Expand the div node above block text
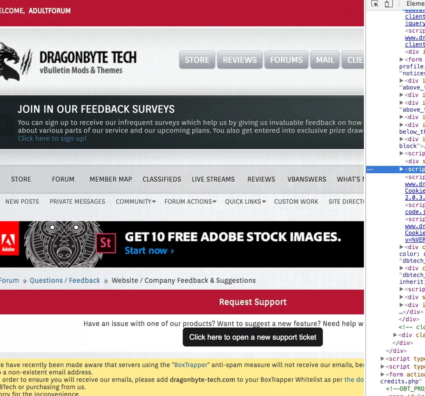The image size is (425, 396). click(x=401, y=139)
